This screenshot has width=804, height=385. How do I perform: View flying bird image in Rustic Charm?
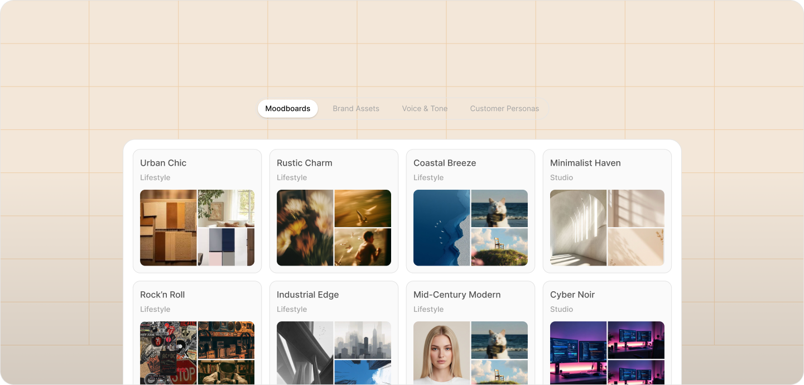click(363, 208)
